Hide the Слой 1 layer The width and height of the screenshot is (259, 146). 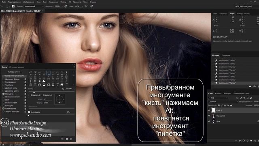click(209, 110)
